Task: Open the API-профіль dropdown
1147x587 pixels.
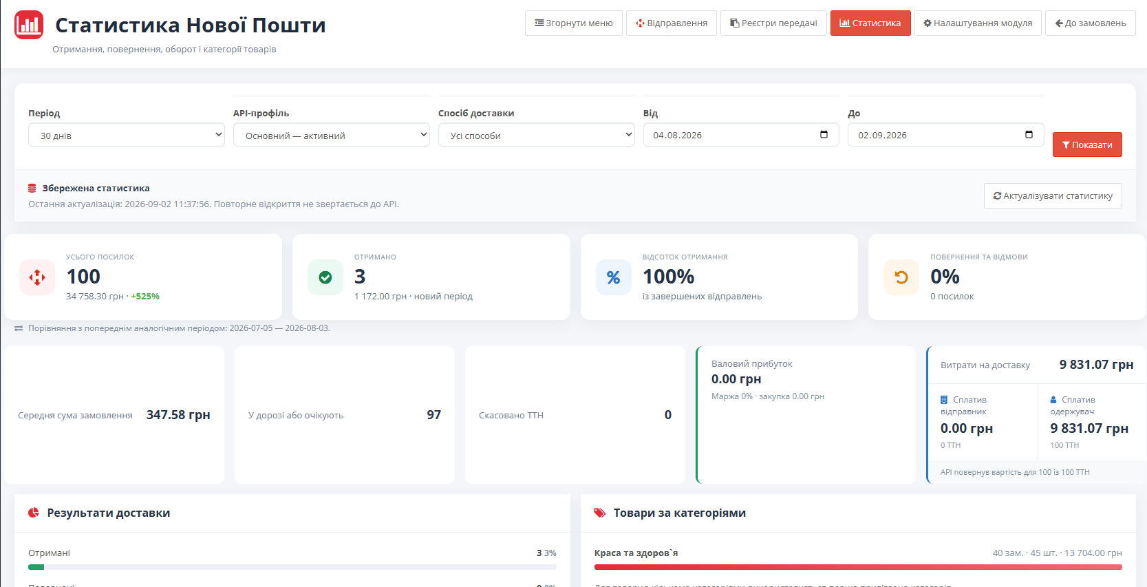Action: tap(332, 135)
